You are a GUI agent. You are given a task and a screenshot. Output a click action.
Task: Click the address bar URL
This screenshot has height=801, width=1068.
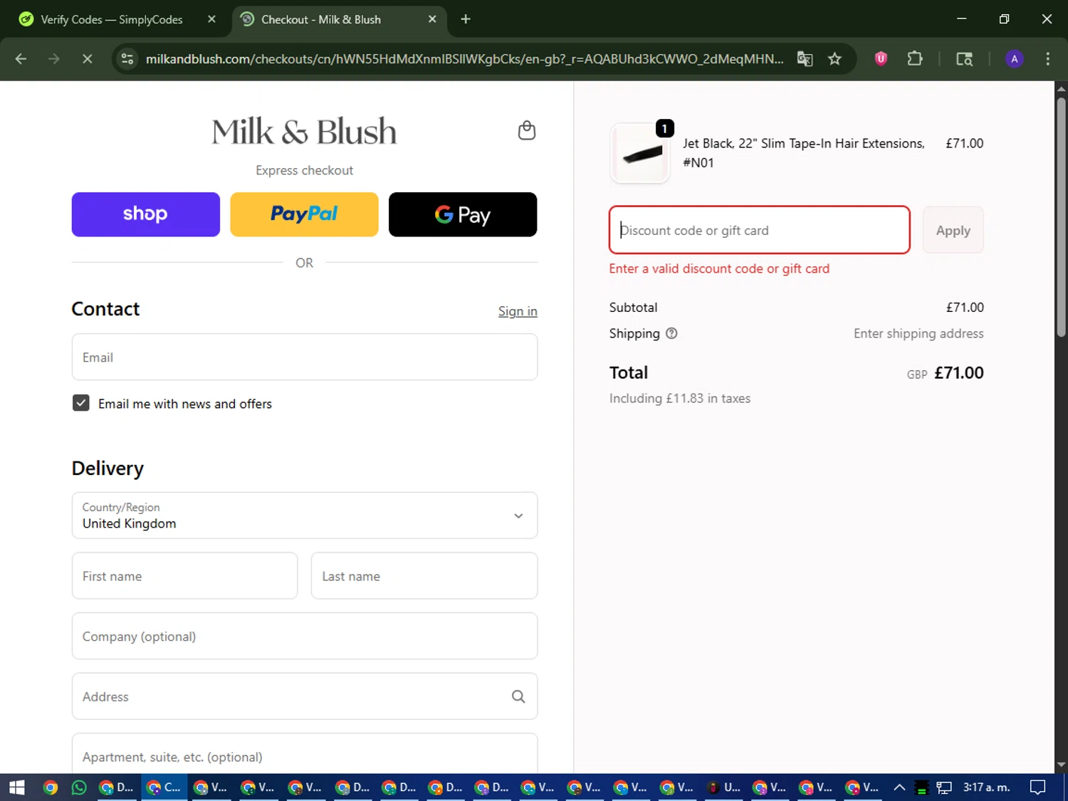pos(464,59)
